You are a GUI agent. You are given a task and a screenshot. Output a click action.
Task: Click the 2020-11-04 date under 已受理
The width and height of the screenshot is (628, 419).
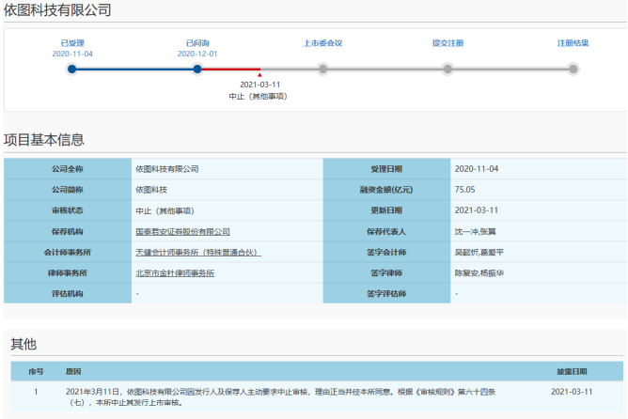72,54
